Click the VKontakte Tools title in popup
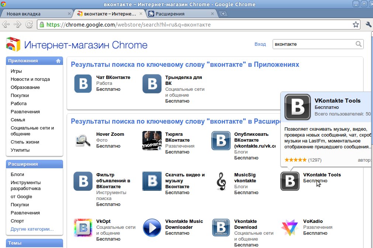Viewport: 373px width, 248px height. pyautogui.click(x=338, y=101)
